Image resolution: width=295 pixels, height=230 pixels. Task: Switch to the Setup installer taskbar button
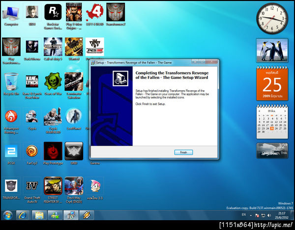click(71, 215)
